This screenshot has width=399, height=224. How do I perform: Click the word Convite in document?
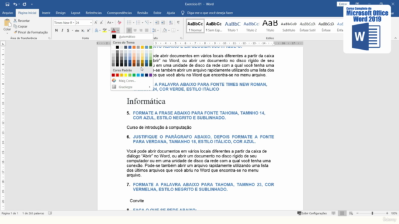137,200
